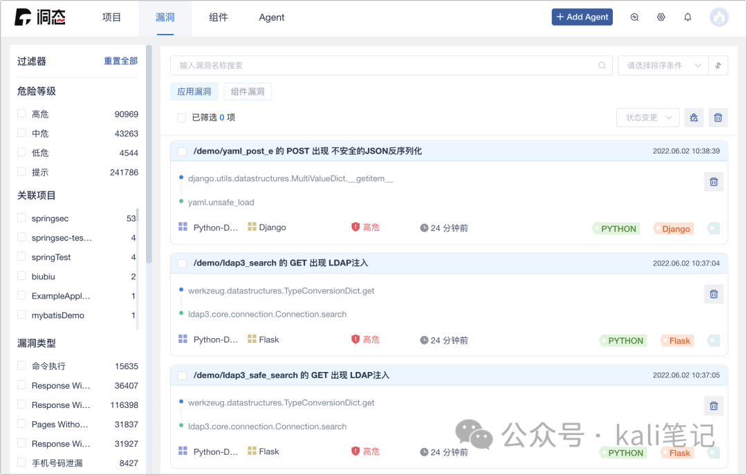The height and width of the screenshot is (475, 747).
Task: Click the Add Agent button
Action: pyautogui.click(x=582, y=17)
